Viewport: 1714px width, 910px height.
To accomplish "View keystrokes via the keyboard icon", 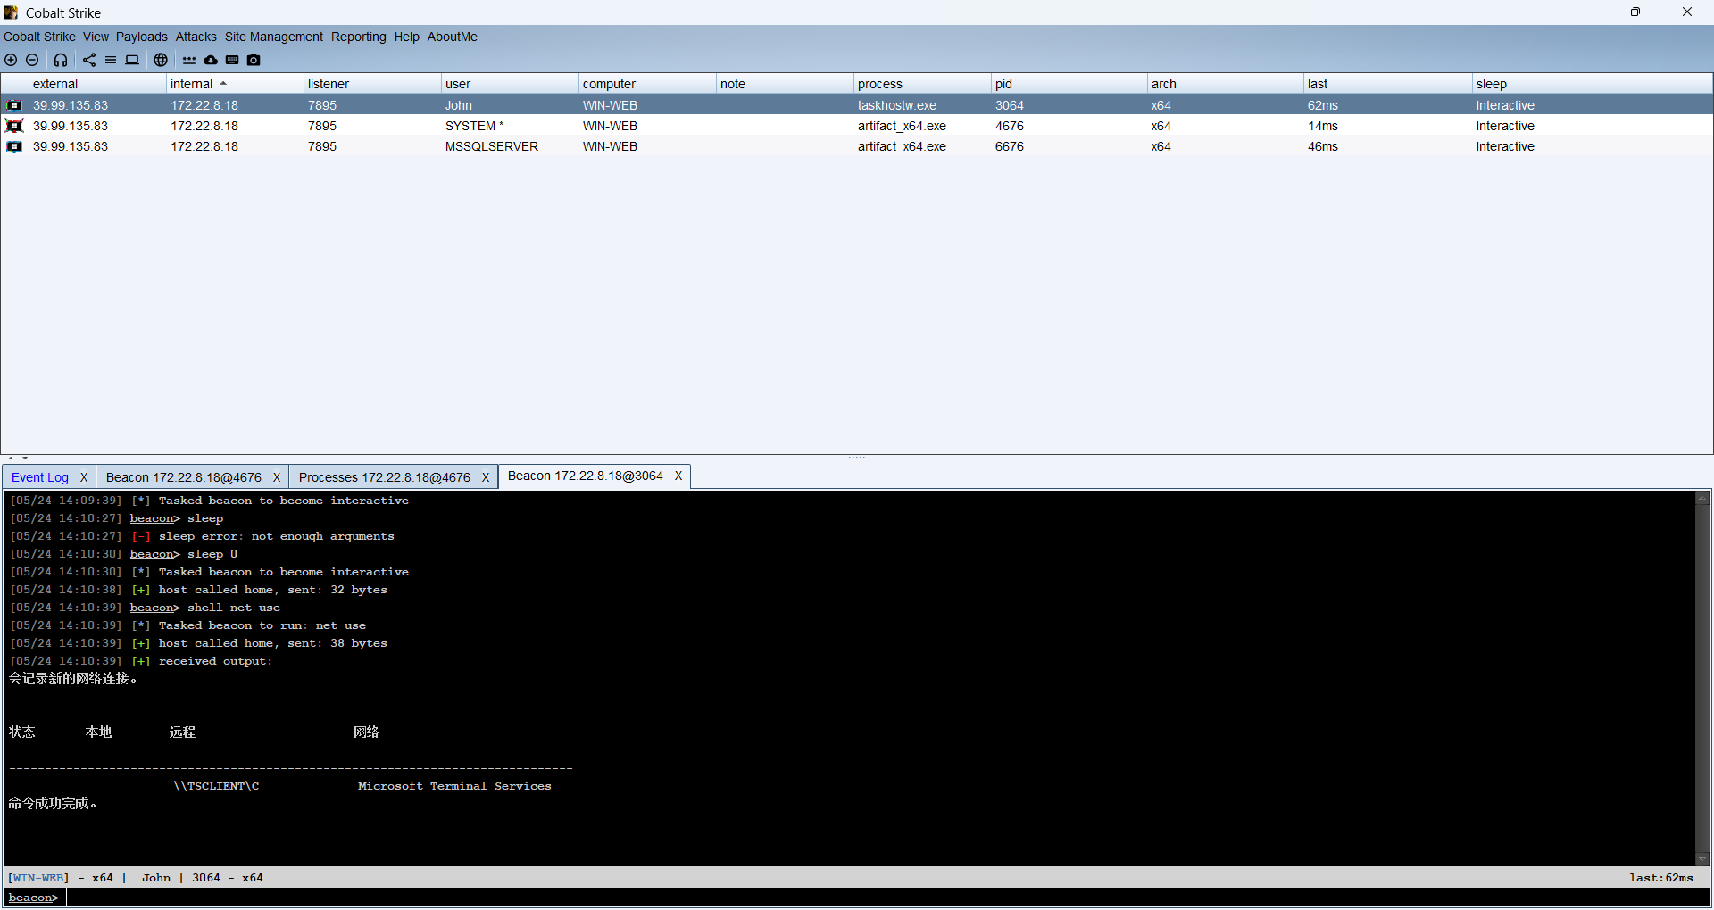I will pos(232,60).
